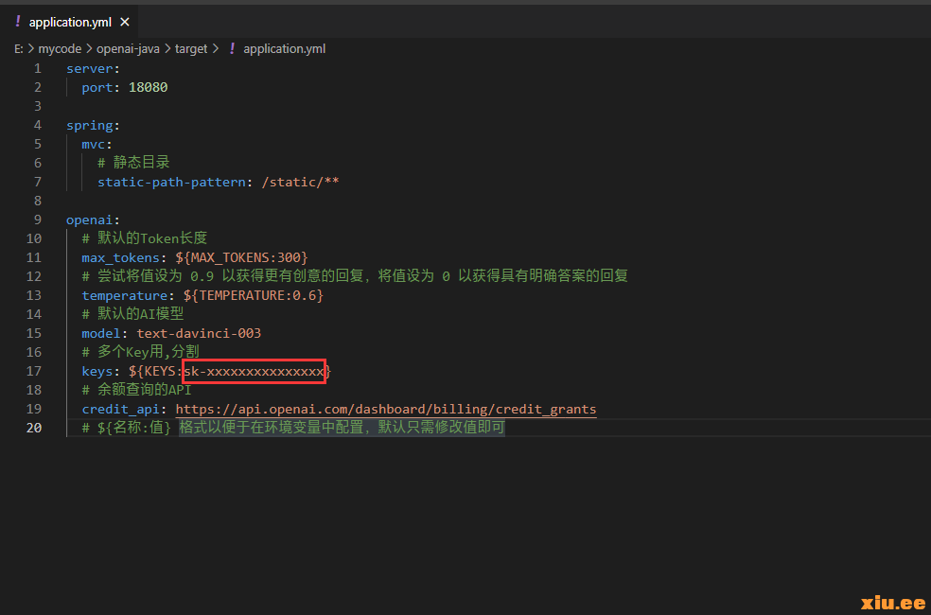The width and height of the screenshot is (931, 615).
Task: Open the api.openai.com credit_grants URL
Action: (x=386, y=409)
